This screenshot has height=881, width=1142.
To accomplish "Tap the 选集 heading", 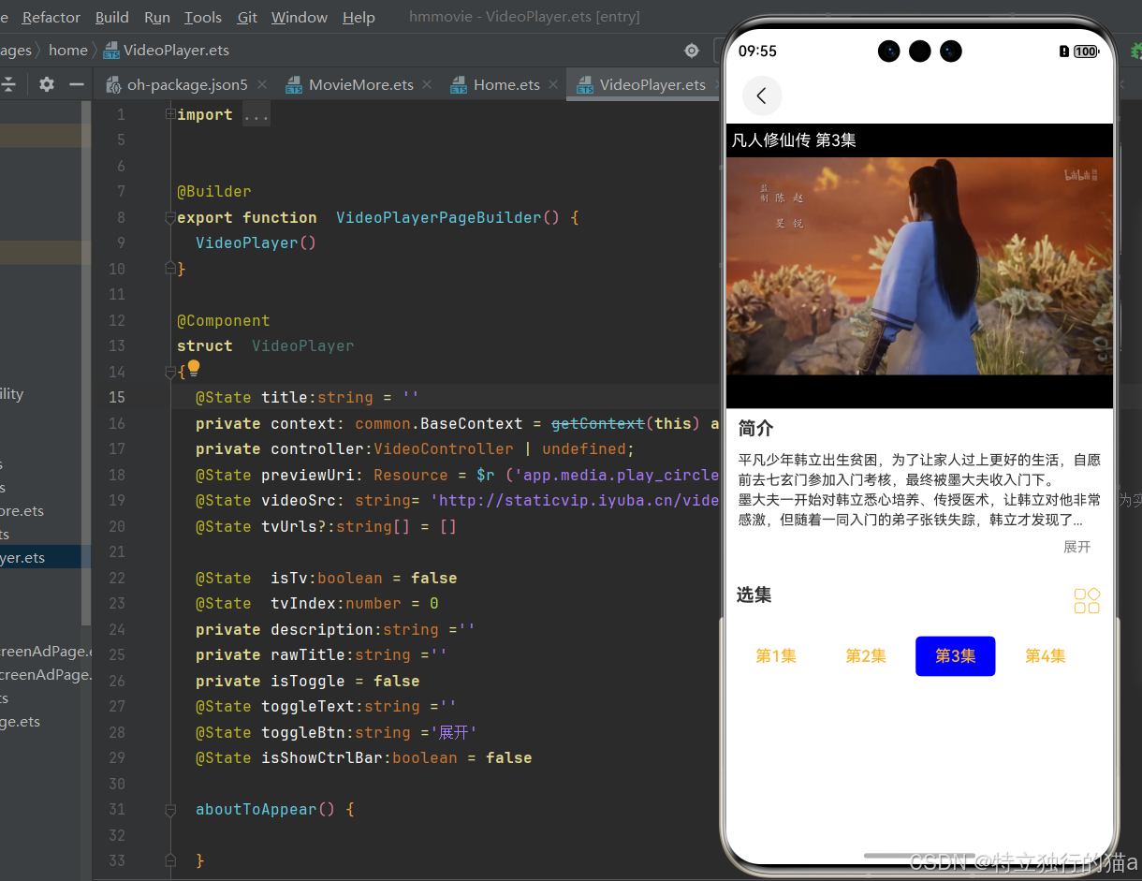I will [754, 595].
